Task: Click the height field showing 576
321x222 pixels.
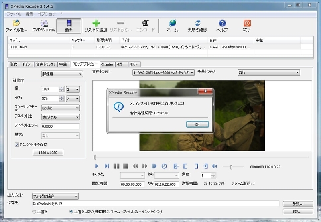Action: tap(50, 99)
